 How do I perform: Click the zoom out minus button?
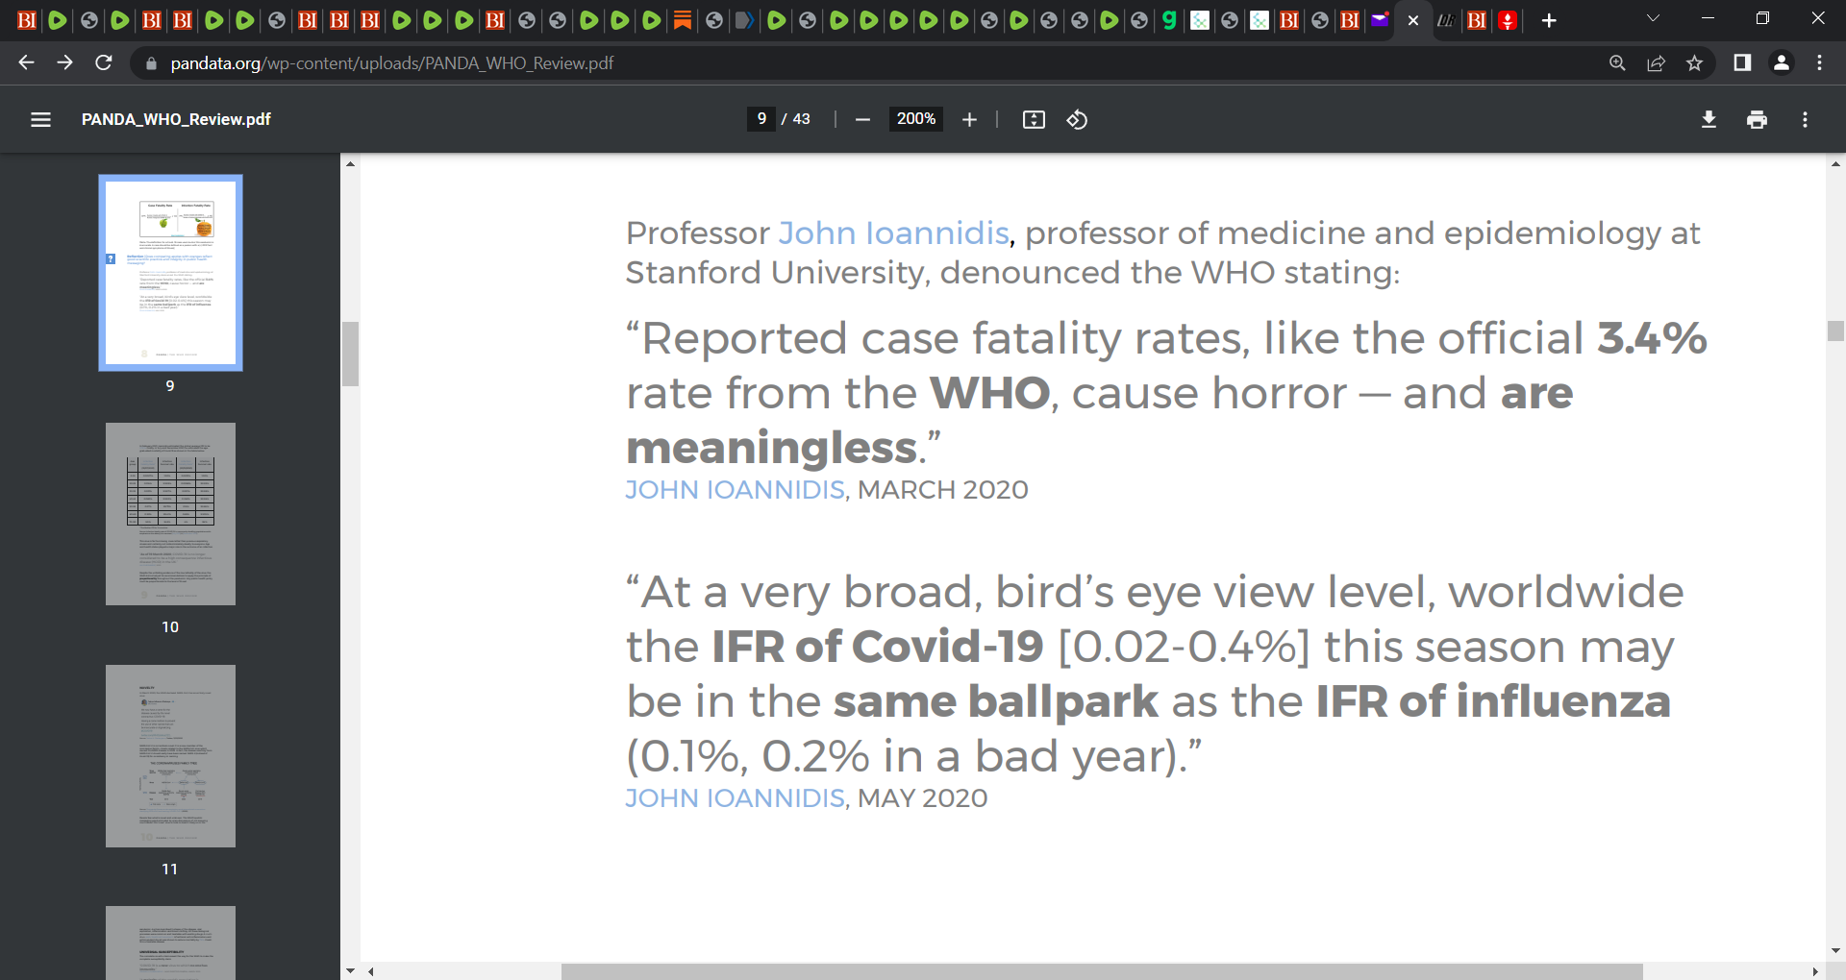[x=862, y=119]
